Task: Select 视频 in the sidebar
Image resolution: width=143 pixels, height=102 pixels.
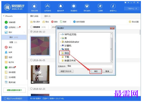Action: click(x=8, y=57)
